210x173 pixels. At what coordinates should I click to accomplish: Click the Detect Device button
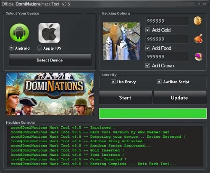click(x=50, y=60)
